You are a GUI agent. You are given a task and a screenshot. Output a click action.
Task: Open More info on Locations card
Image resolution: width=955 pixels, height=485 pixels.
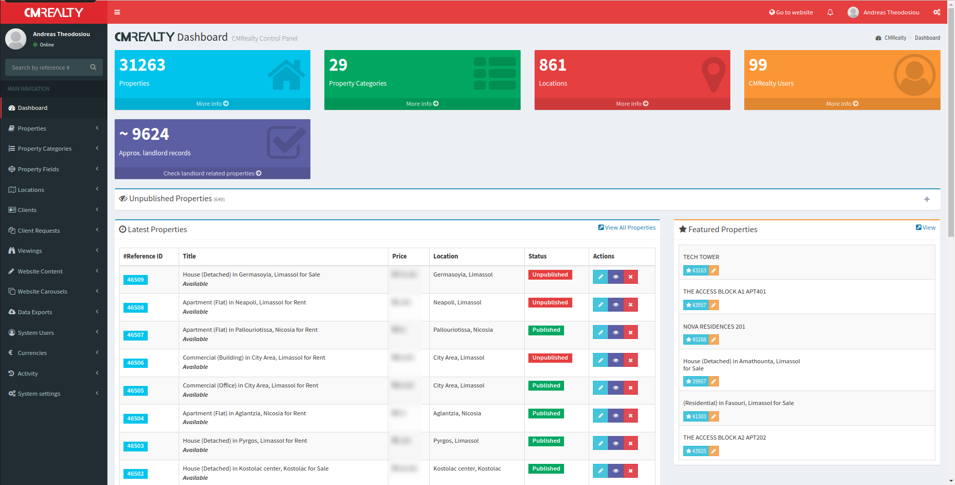point(632,104)
